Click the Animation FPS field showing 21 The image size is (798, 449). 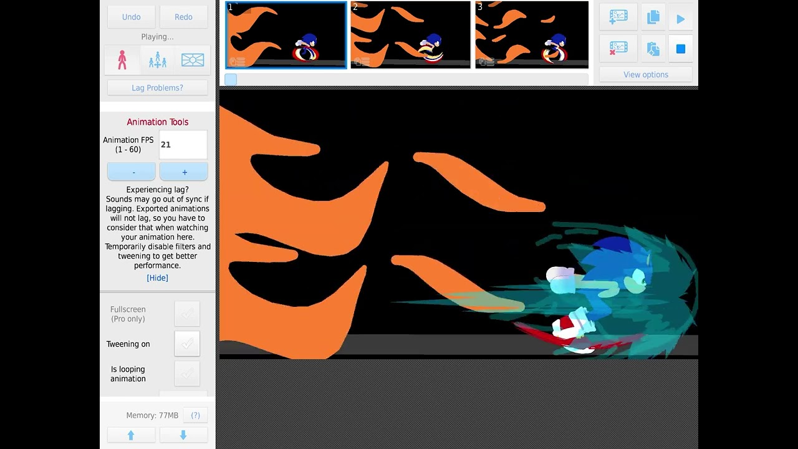(183, 145)
